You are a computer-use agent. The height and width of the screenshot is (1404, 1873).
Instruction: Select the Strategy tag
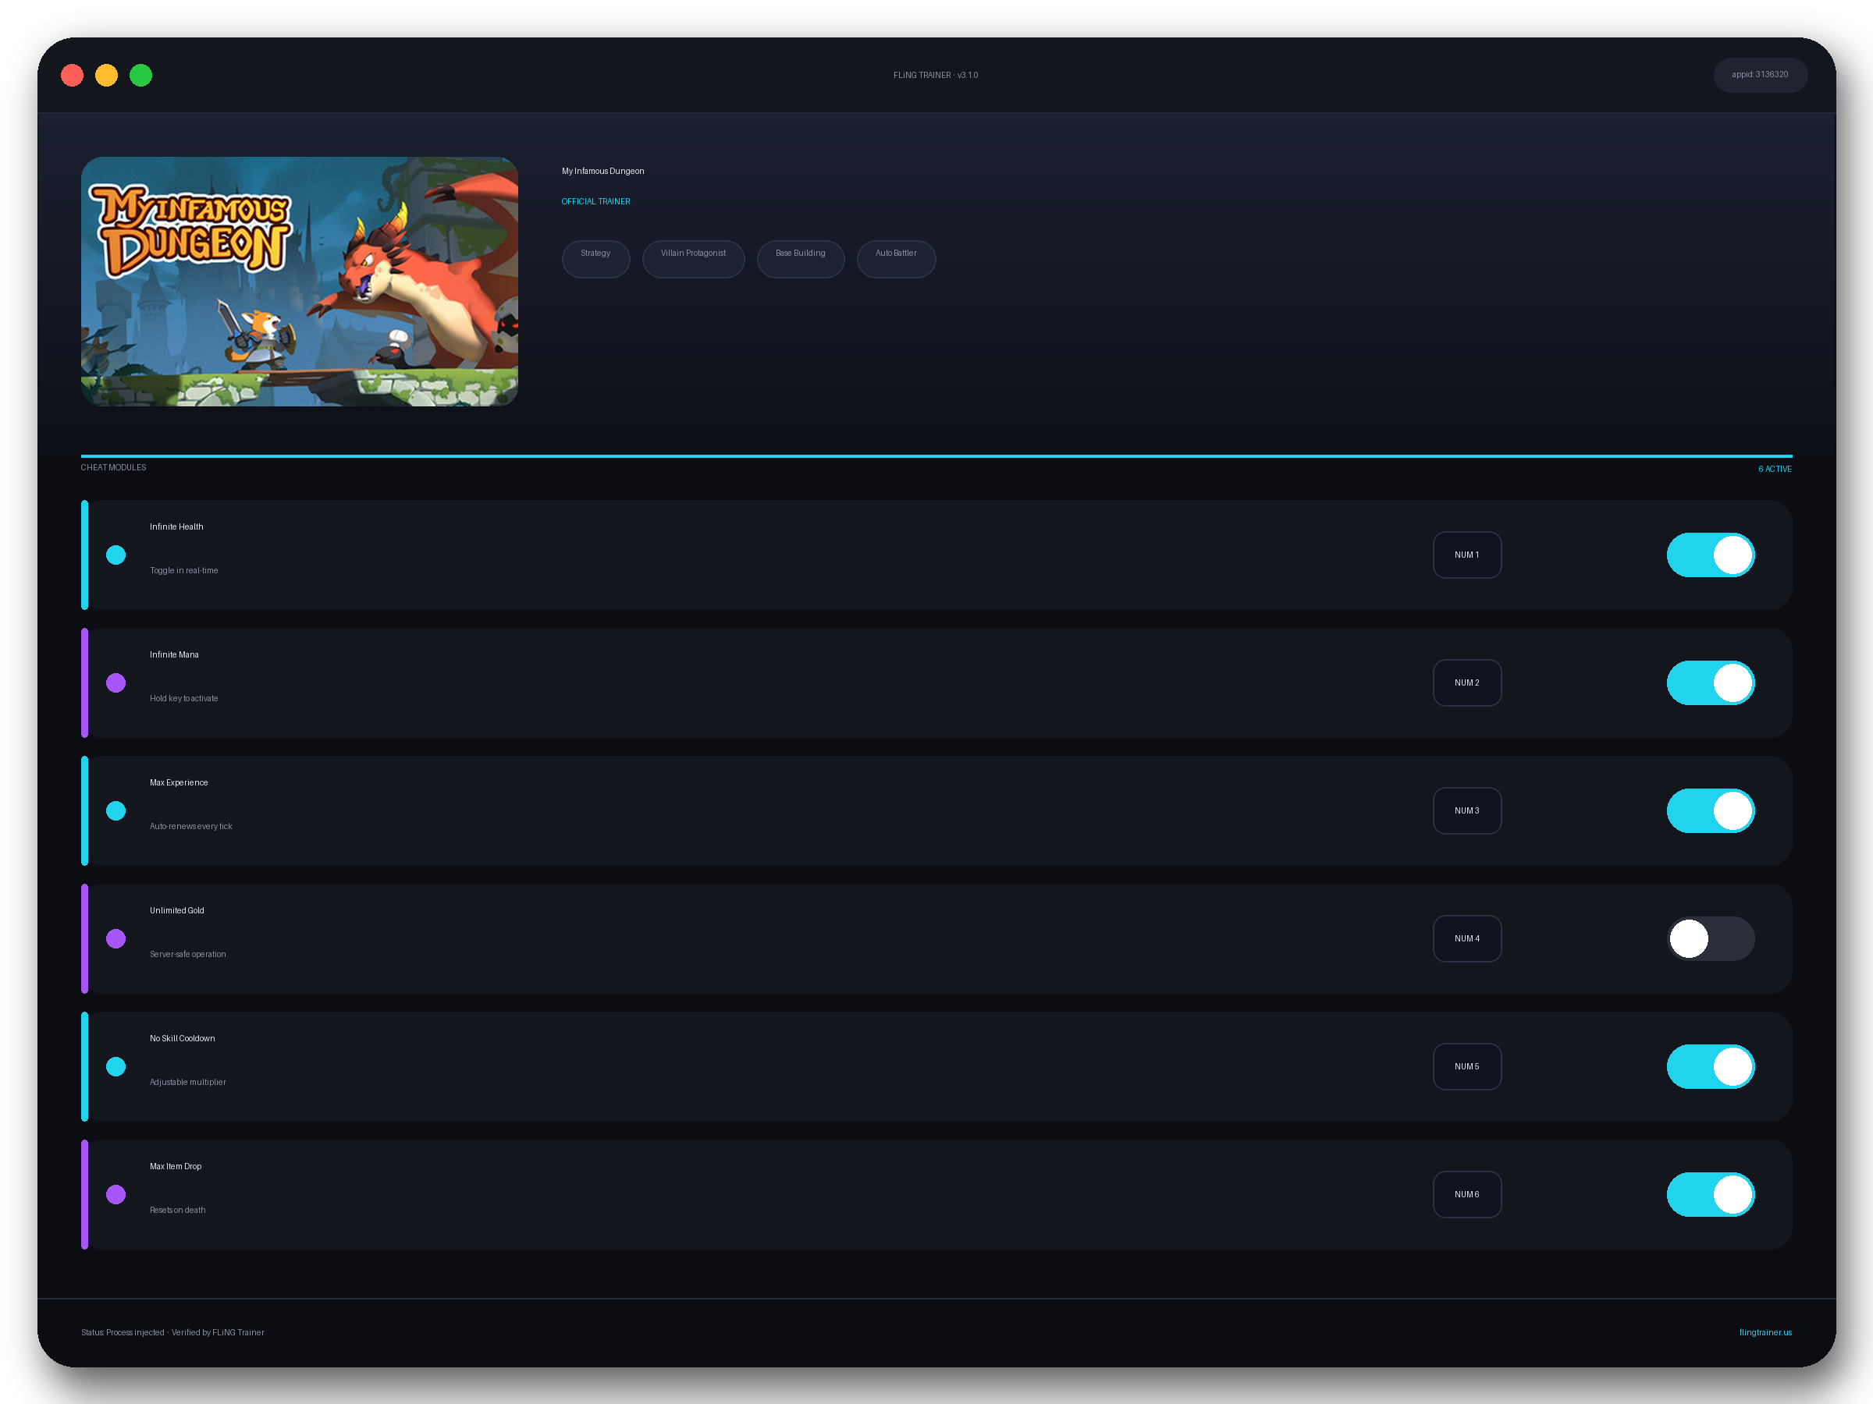click(595, 258)
